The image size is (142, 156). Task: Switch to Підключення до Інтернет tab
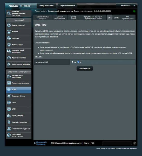click(43, 18)
